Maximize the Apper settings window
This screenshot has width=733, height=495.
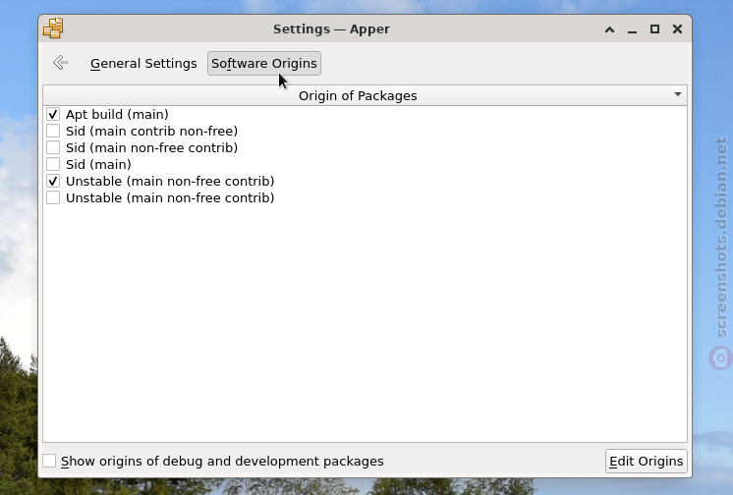click(655, 29)
